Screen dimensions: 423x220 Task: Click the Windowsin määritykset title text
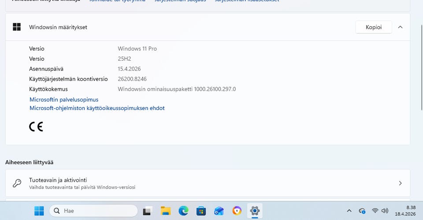[x=58, y=27]
